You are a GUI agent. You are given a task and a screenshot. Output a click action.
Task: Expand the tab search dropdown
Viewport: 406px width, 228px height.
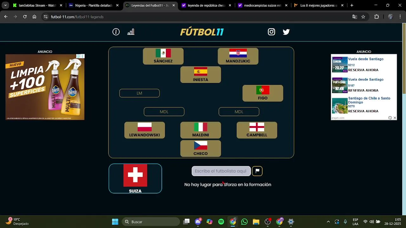(5, 5)
